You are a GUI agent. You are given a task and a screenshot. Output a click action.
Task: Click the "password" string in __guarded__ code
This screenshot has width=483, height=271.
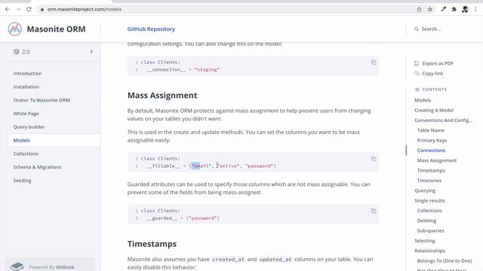[203, 218]
